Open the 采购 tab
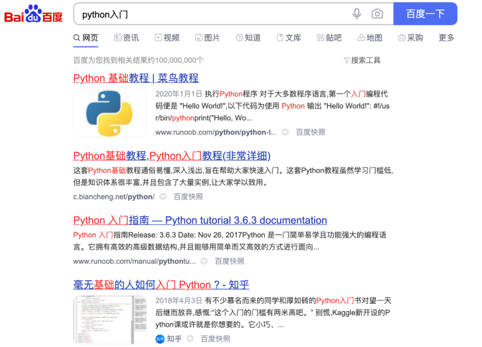Viewport: 482px width, 347px height. (411, 38)
